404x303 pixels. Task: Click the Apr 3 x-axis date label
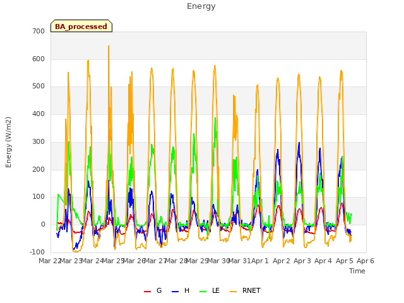coord(302,261)
